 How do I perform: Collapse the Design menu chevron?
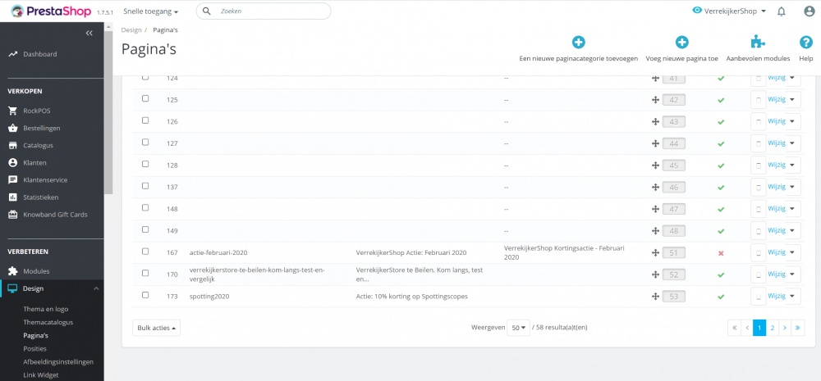pos(96,288)
